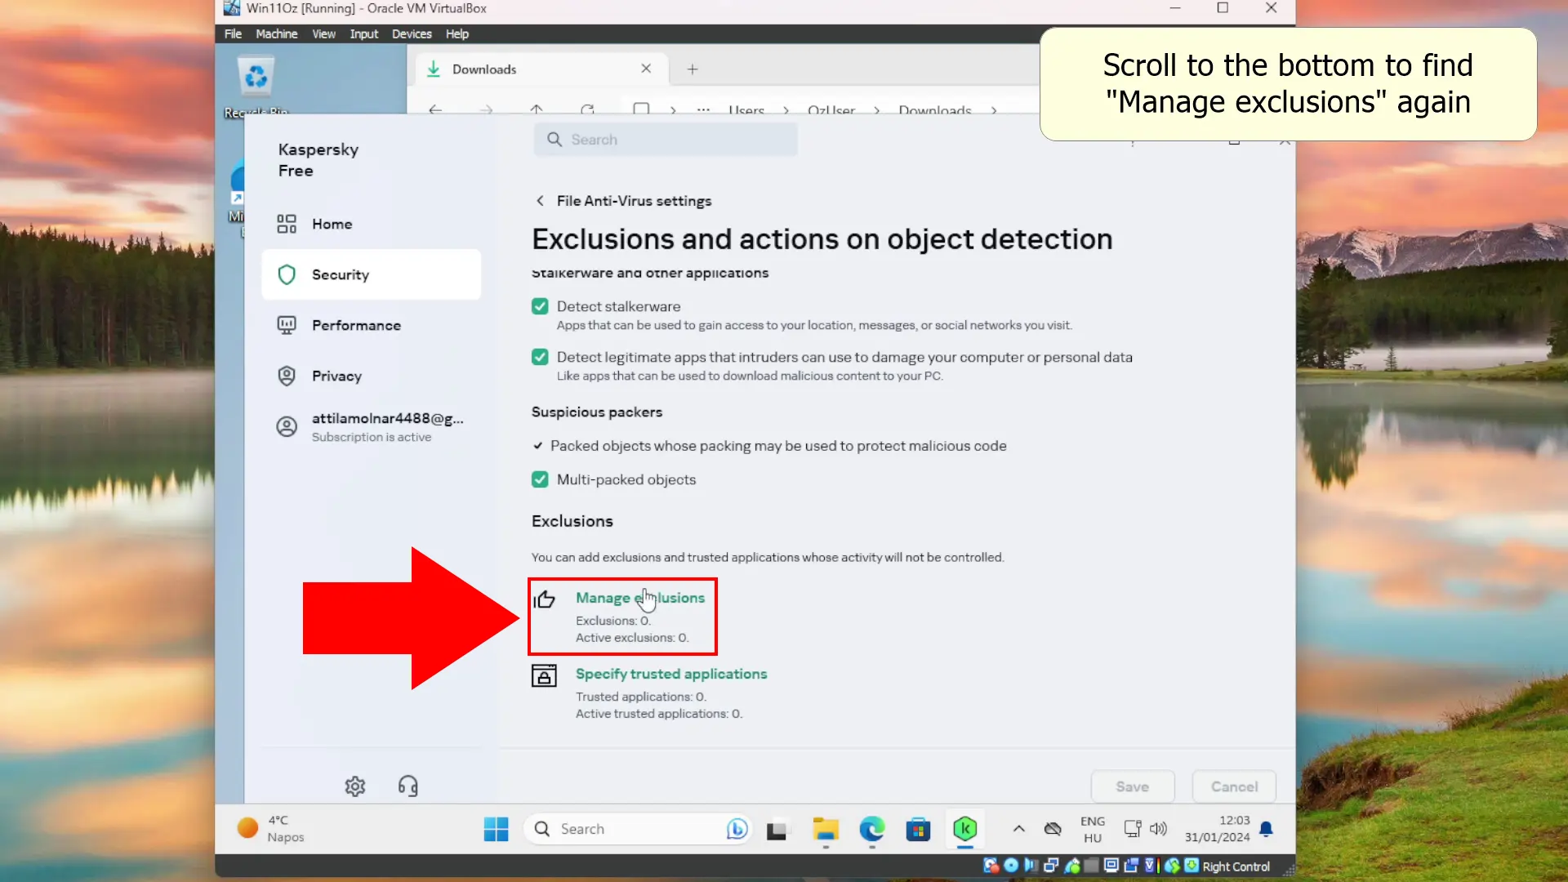Click the Save button
The image size is (1568, 882).
(1133, 786)
